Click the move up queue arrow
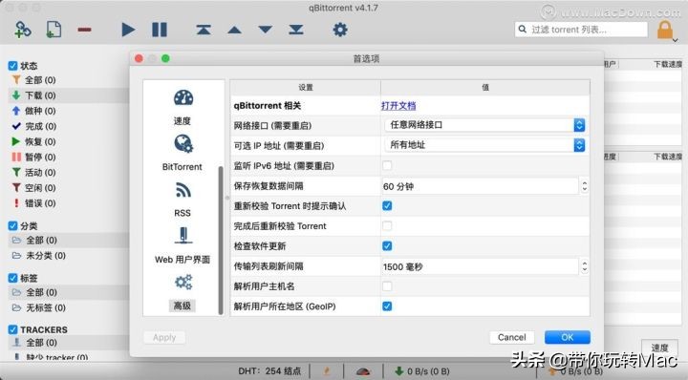 coord(234,30)
